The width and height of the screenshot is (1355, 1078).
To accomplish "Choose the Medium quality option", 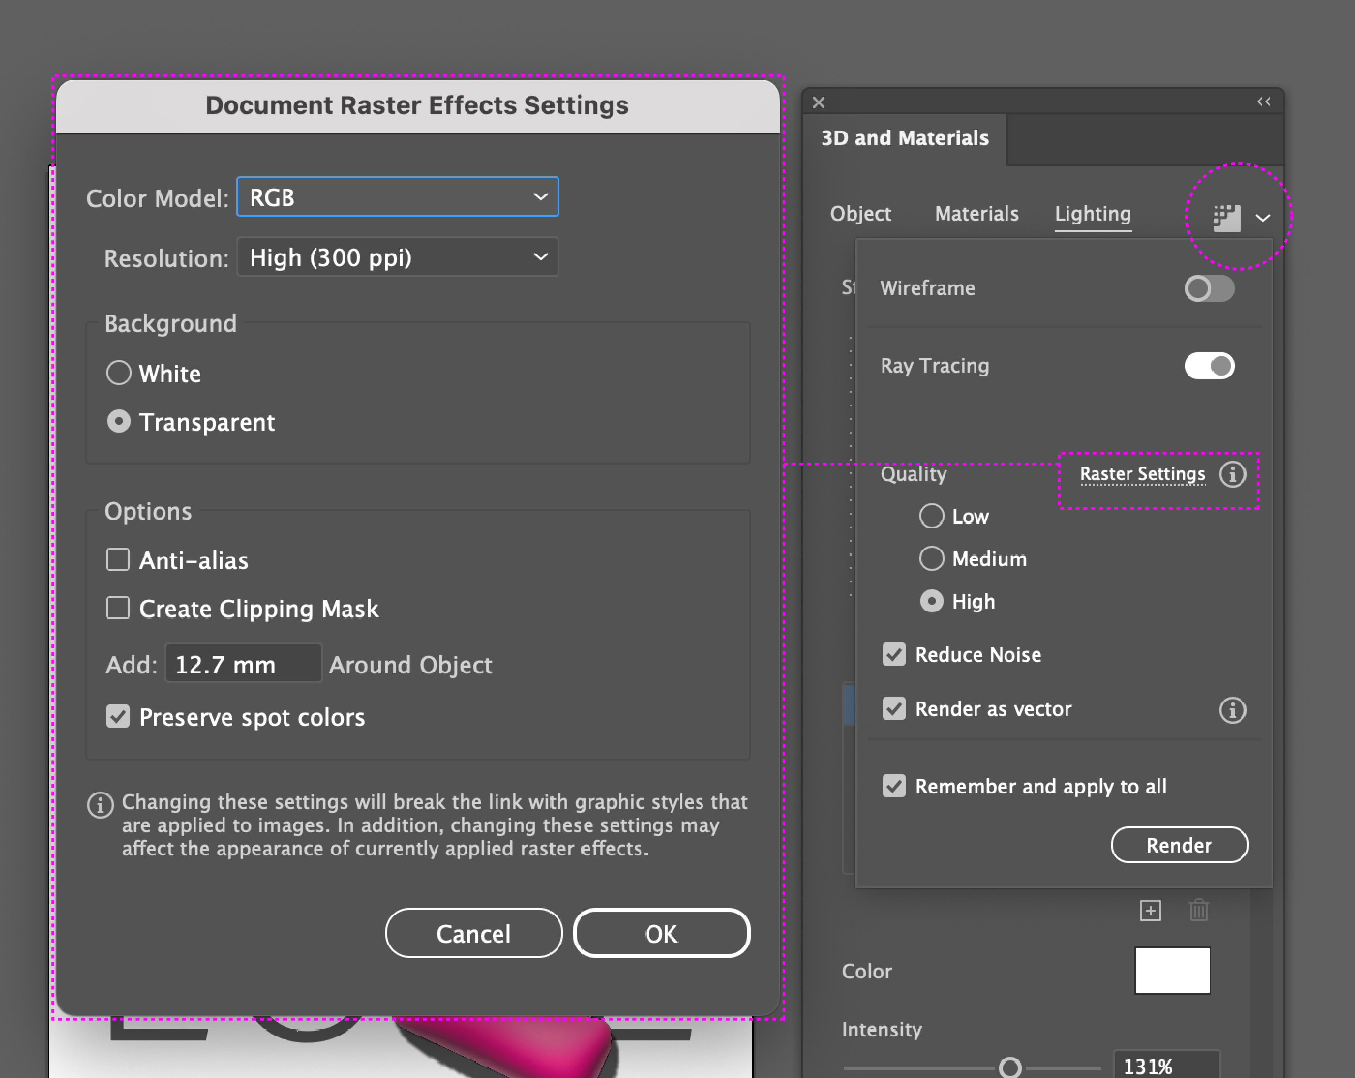I will pyautogui.click(x=932, y=558).
